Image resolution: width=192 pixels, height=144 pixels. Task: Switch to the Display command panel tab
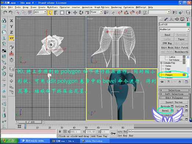click(182, 19)
